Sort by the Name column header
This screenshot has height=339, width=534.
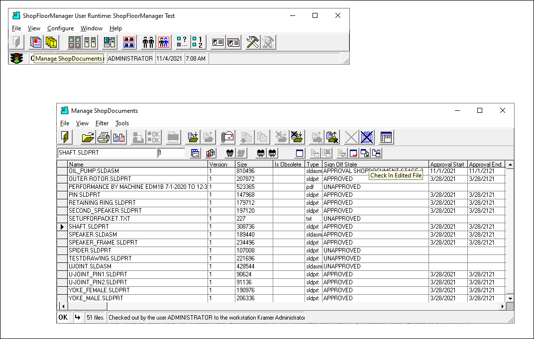pyautogui.click(x=137, y=164)
